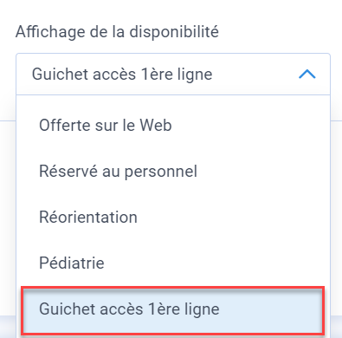Screen dimensions: 342x338
Task: Close the availability display combo box
Action: coord(307,75)
